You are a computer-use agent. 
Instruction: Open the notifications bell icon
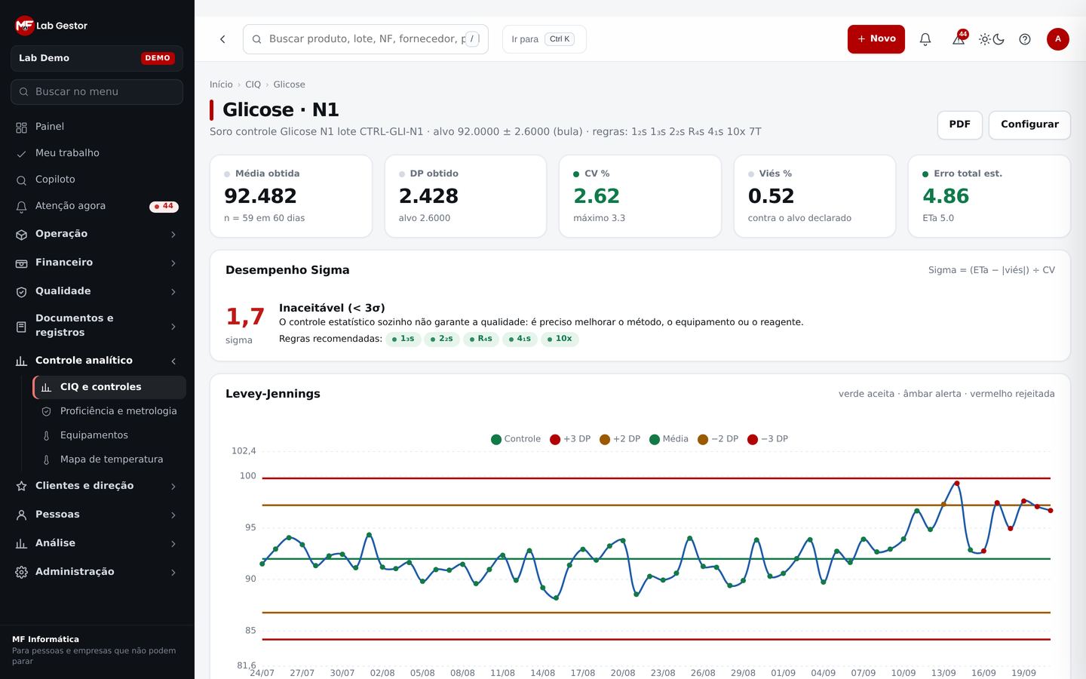tap(925, 39)
